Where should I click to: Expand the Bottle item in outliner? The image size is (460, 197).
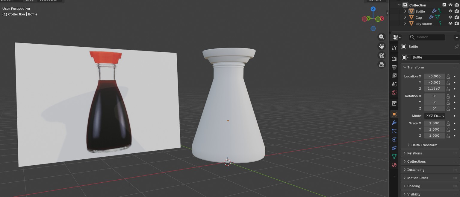(405, 11)
